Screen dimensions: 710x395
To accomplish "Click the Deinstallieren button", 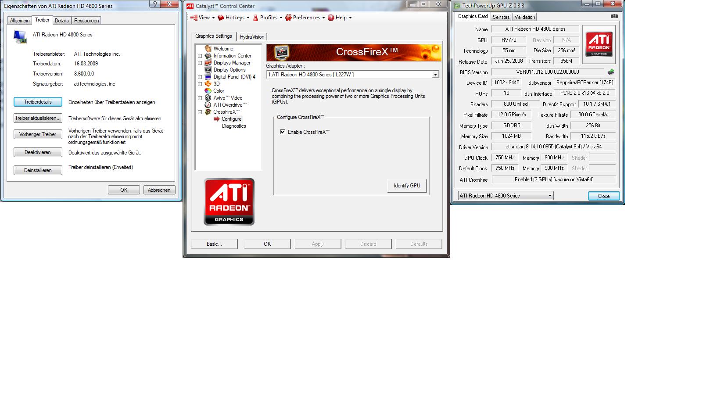I will coord(38,170).
